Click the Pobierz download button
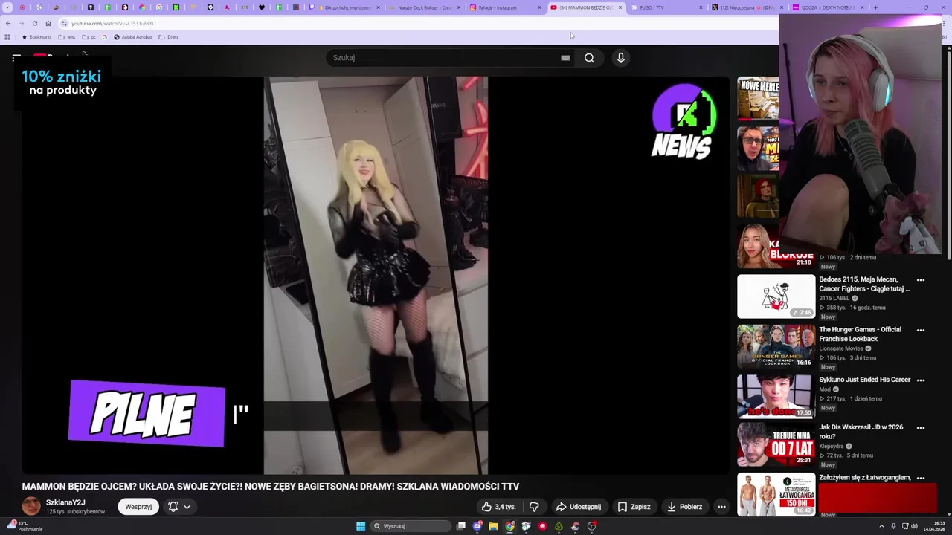Viewport: 952px width, 535px height. [685, 507]
